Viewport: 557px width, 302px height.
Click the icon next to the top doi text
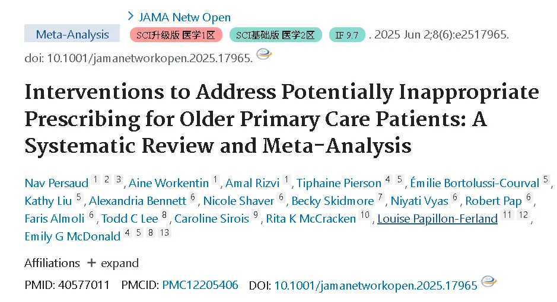264,54
